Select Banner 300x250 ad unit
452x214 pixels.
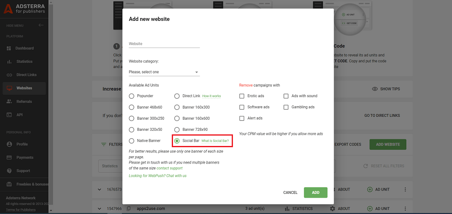(131, 118)
